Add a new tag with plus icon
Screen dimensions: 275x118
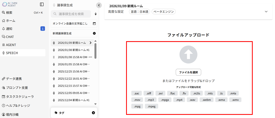[93, 113]
